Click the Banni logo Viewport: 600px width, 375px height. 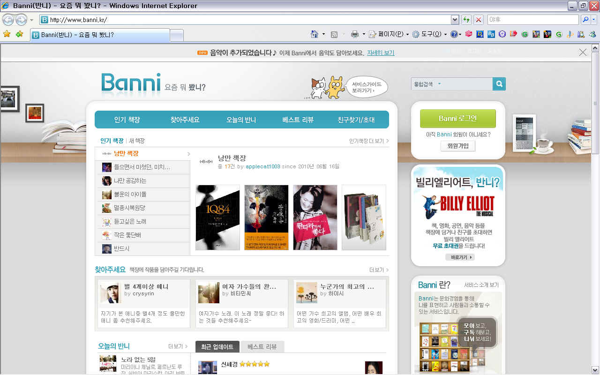(131, 83)
